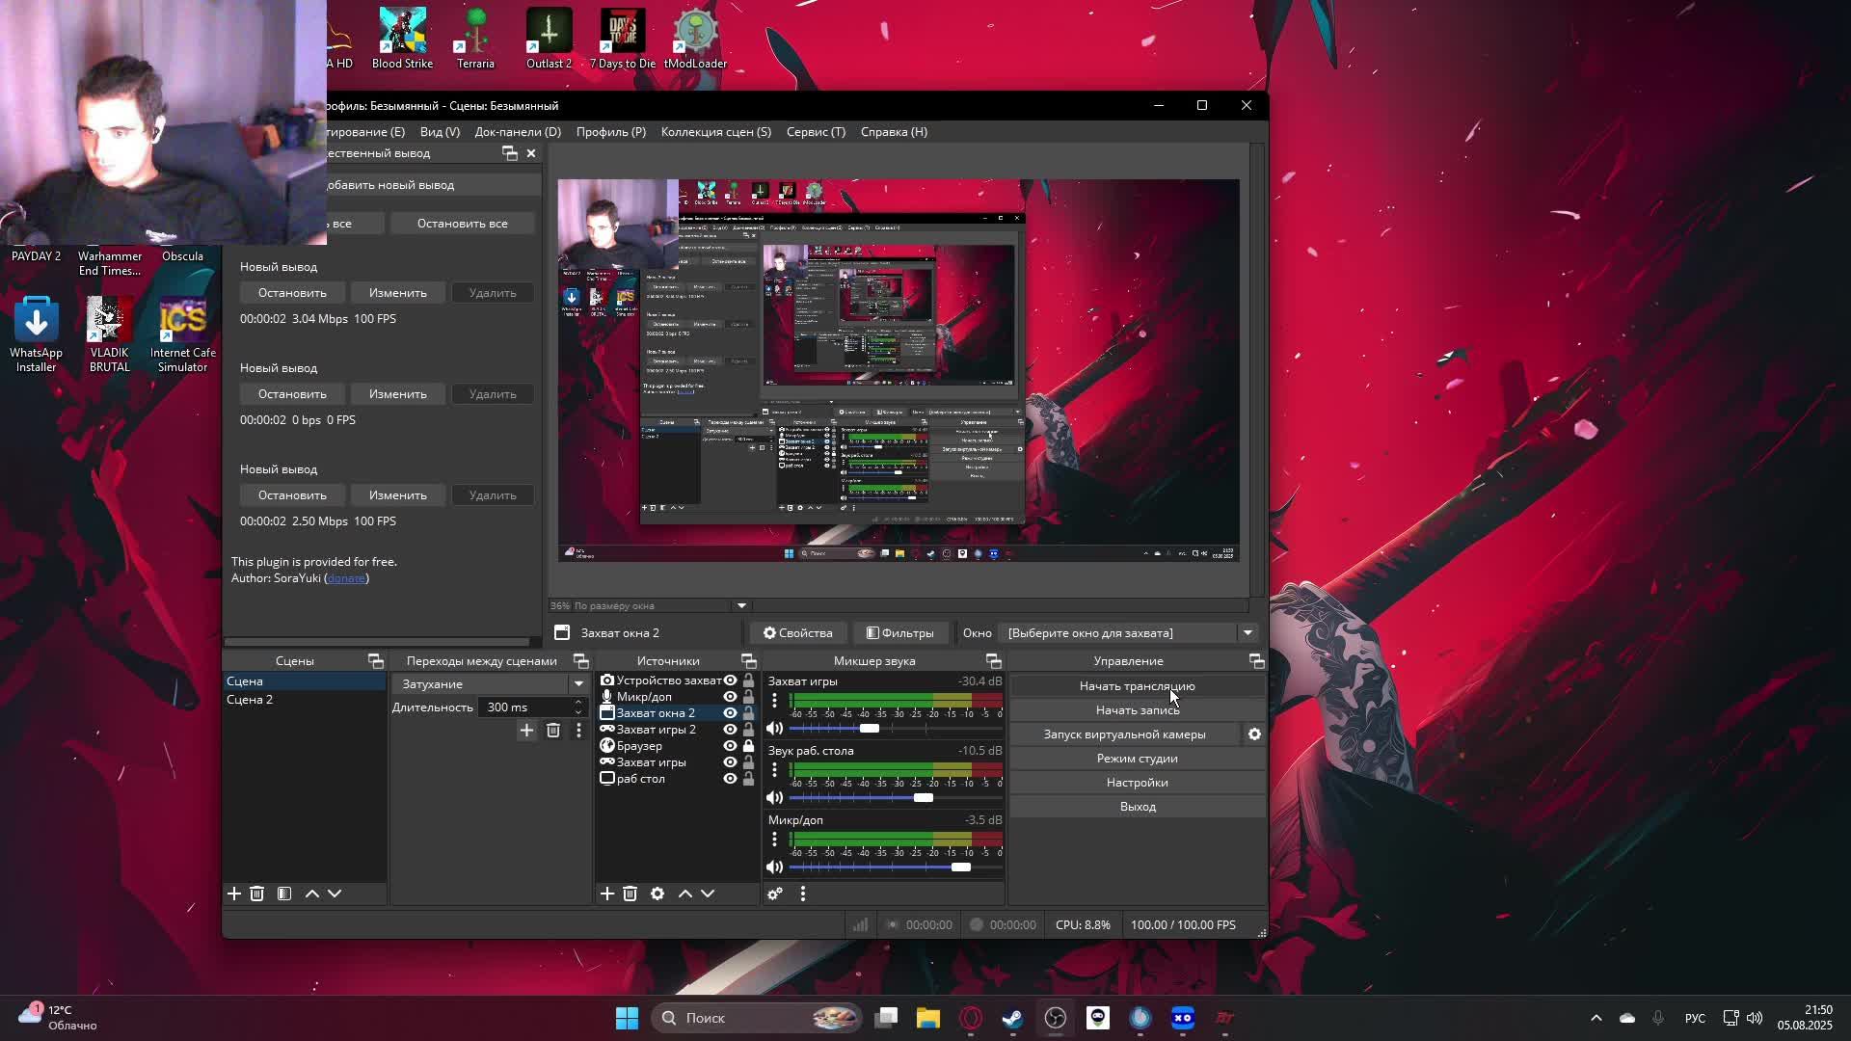Mute the Захват игры audio speaker icon
Viewport: 1851px width, 1041px height.
click(774, 729)
